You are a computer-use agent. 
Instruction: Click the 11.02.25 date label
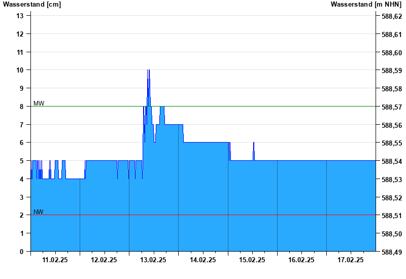(x=55, y=260)
